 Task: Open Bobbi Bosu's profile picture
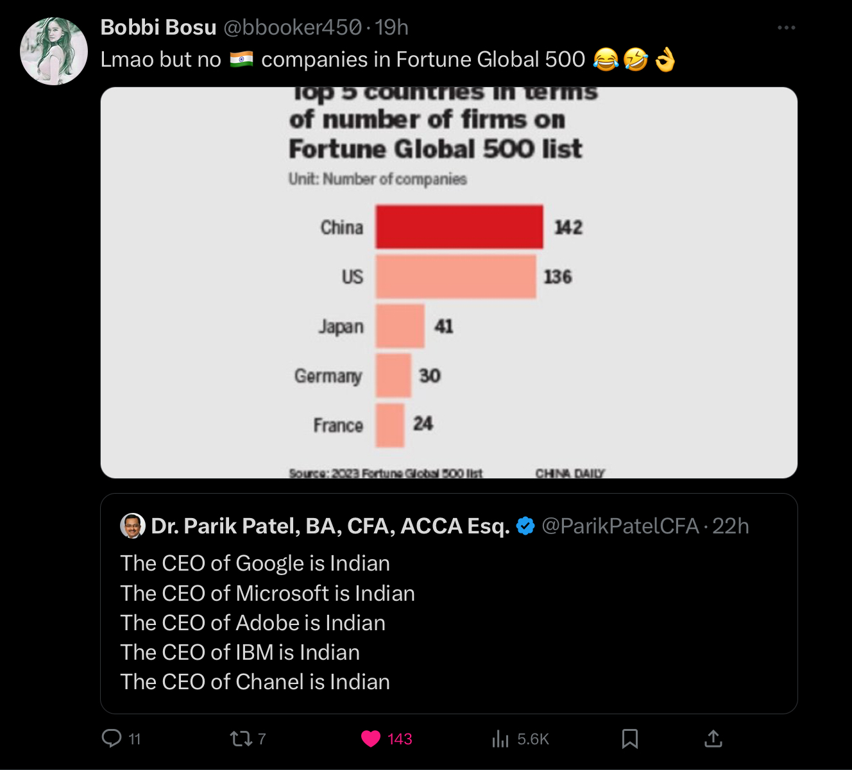(x=54, y=51)
